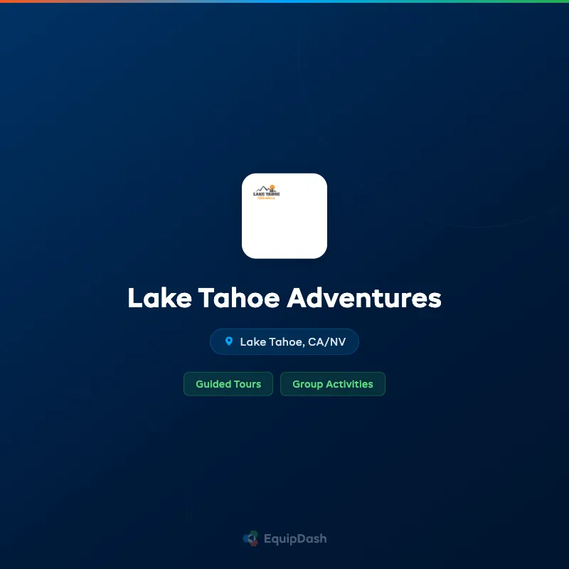
Task: Click the small 'LAKE TAHOE' logo text
Action: pyautogui.click(x=266, y=194)
